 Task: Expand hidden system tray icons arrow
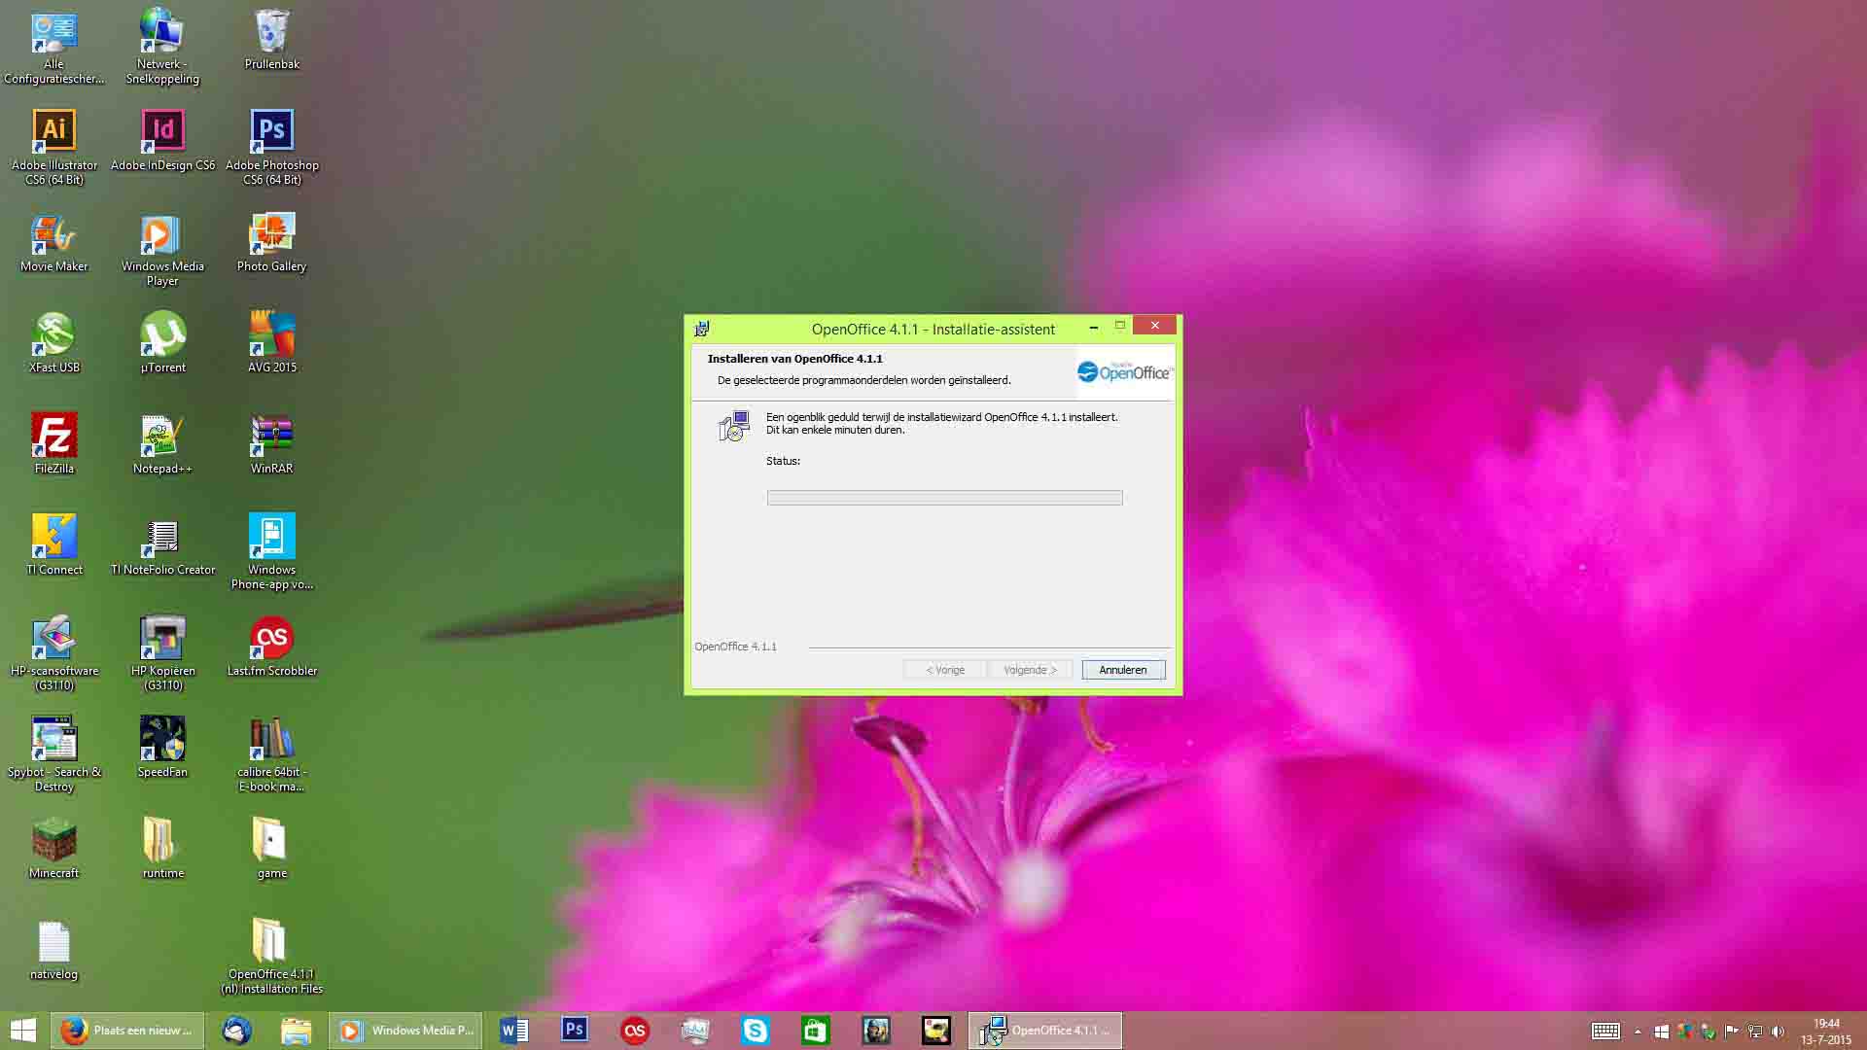point(1638,1032)
